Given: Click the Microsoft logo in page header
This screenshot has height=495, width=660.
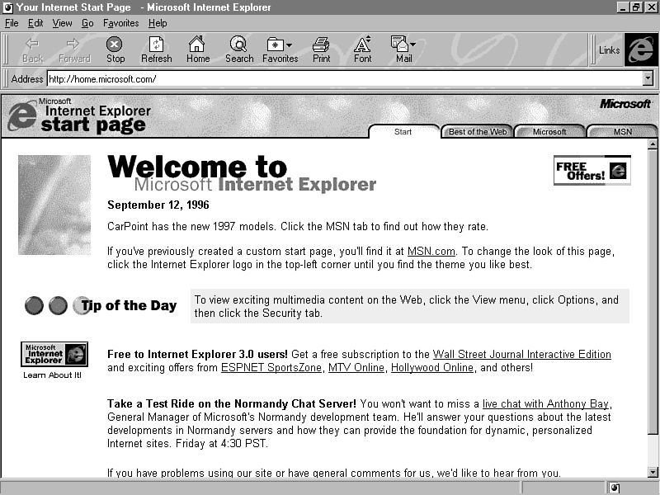Looking at the screenshot, I should coord(625,104).
